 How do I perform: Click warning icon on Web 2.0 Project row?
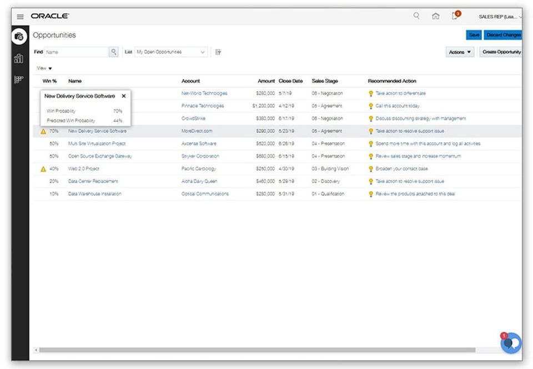click(43, 169)
